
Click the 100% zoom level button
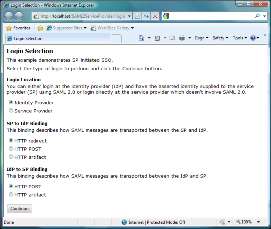(244, 222)
